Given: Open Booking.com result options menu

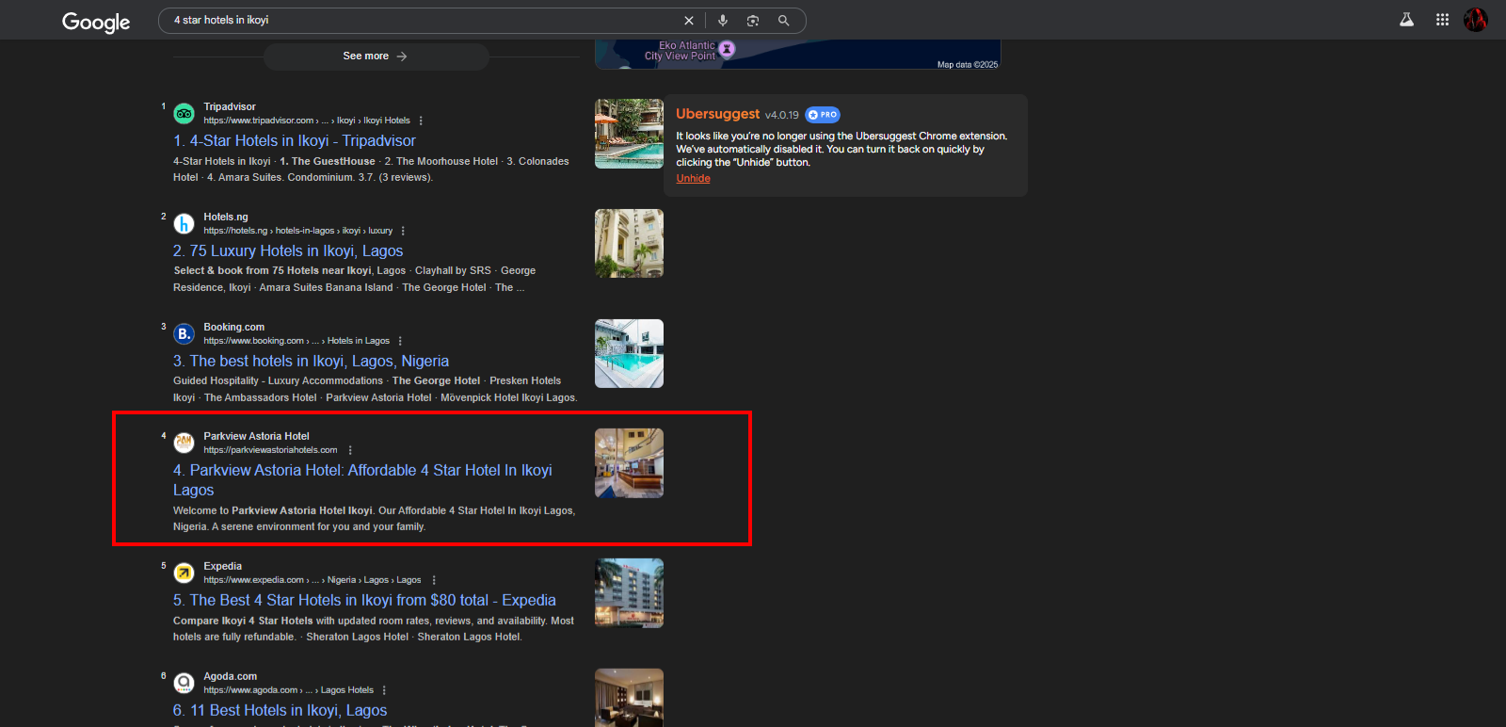Looking at the screenshot, I should [x=400, y=341].
